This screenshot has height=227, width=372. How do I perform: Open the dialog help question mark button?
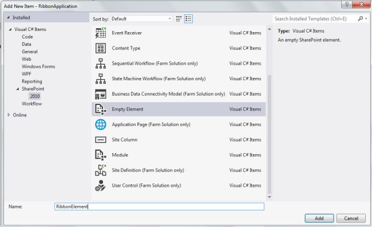coord(347,5)
